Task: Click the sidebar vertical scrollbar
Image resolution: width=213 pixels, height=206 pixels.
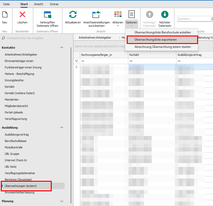Action: [x=71, y=126]
